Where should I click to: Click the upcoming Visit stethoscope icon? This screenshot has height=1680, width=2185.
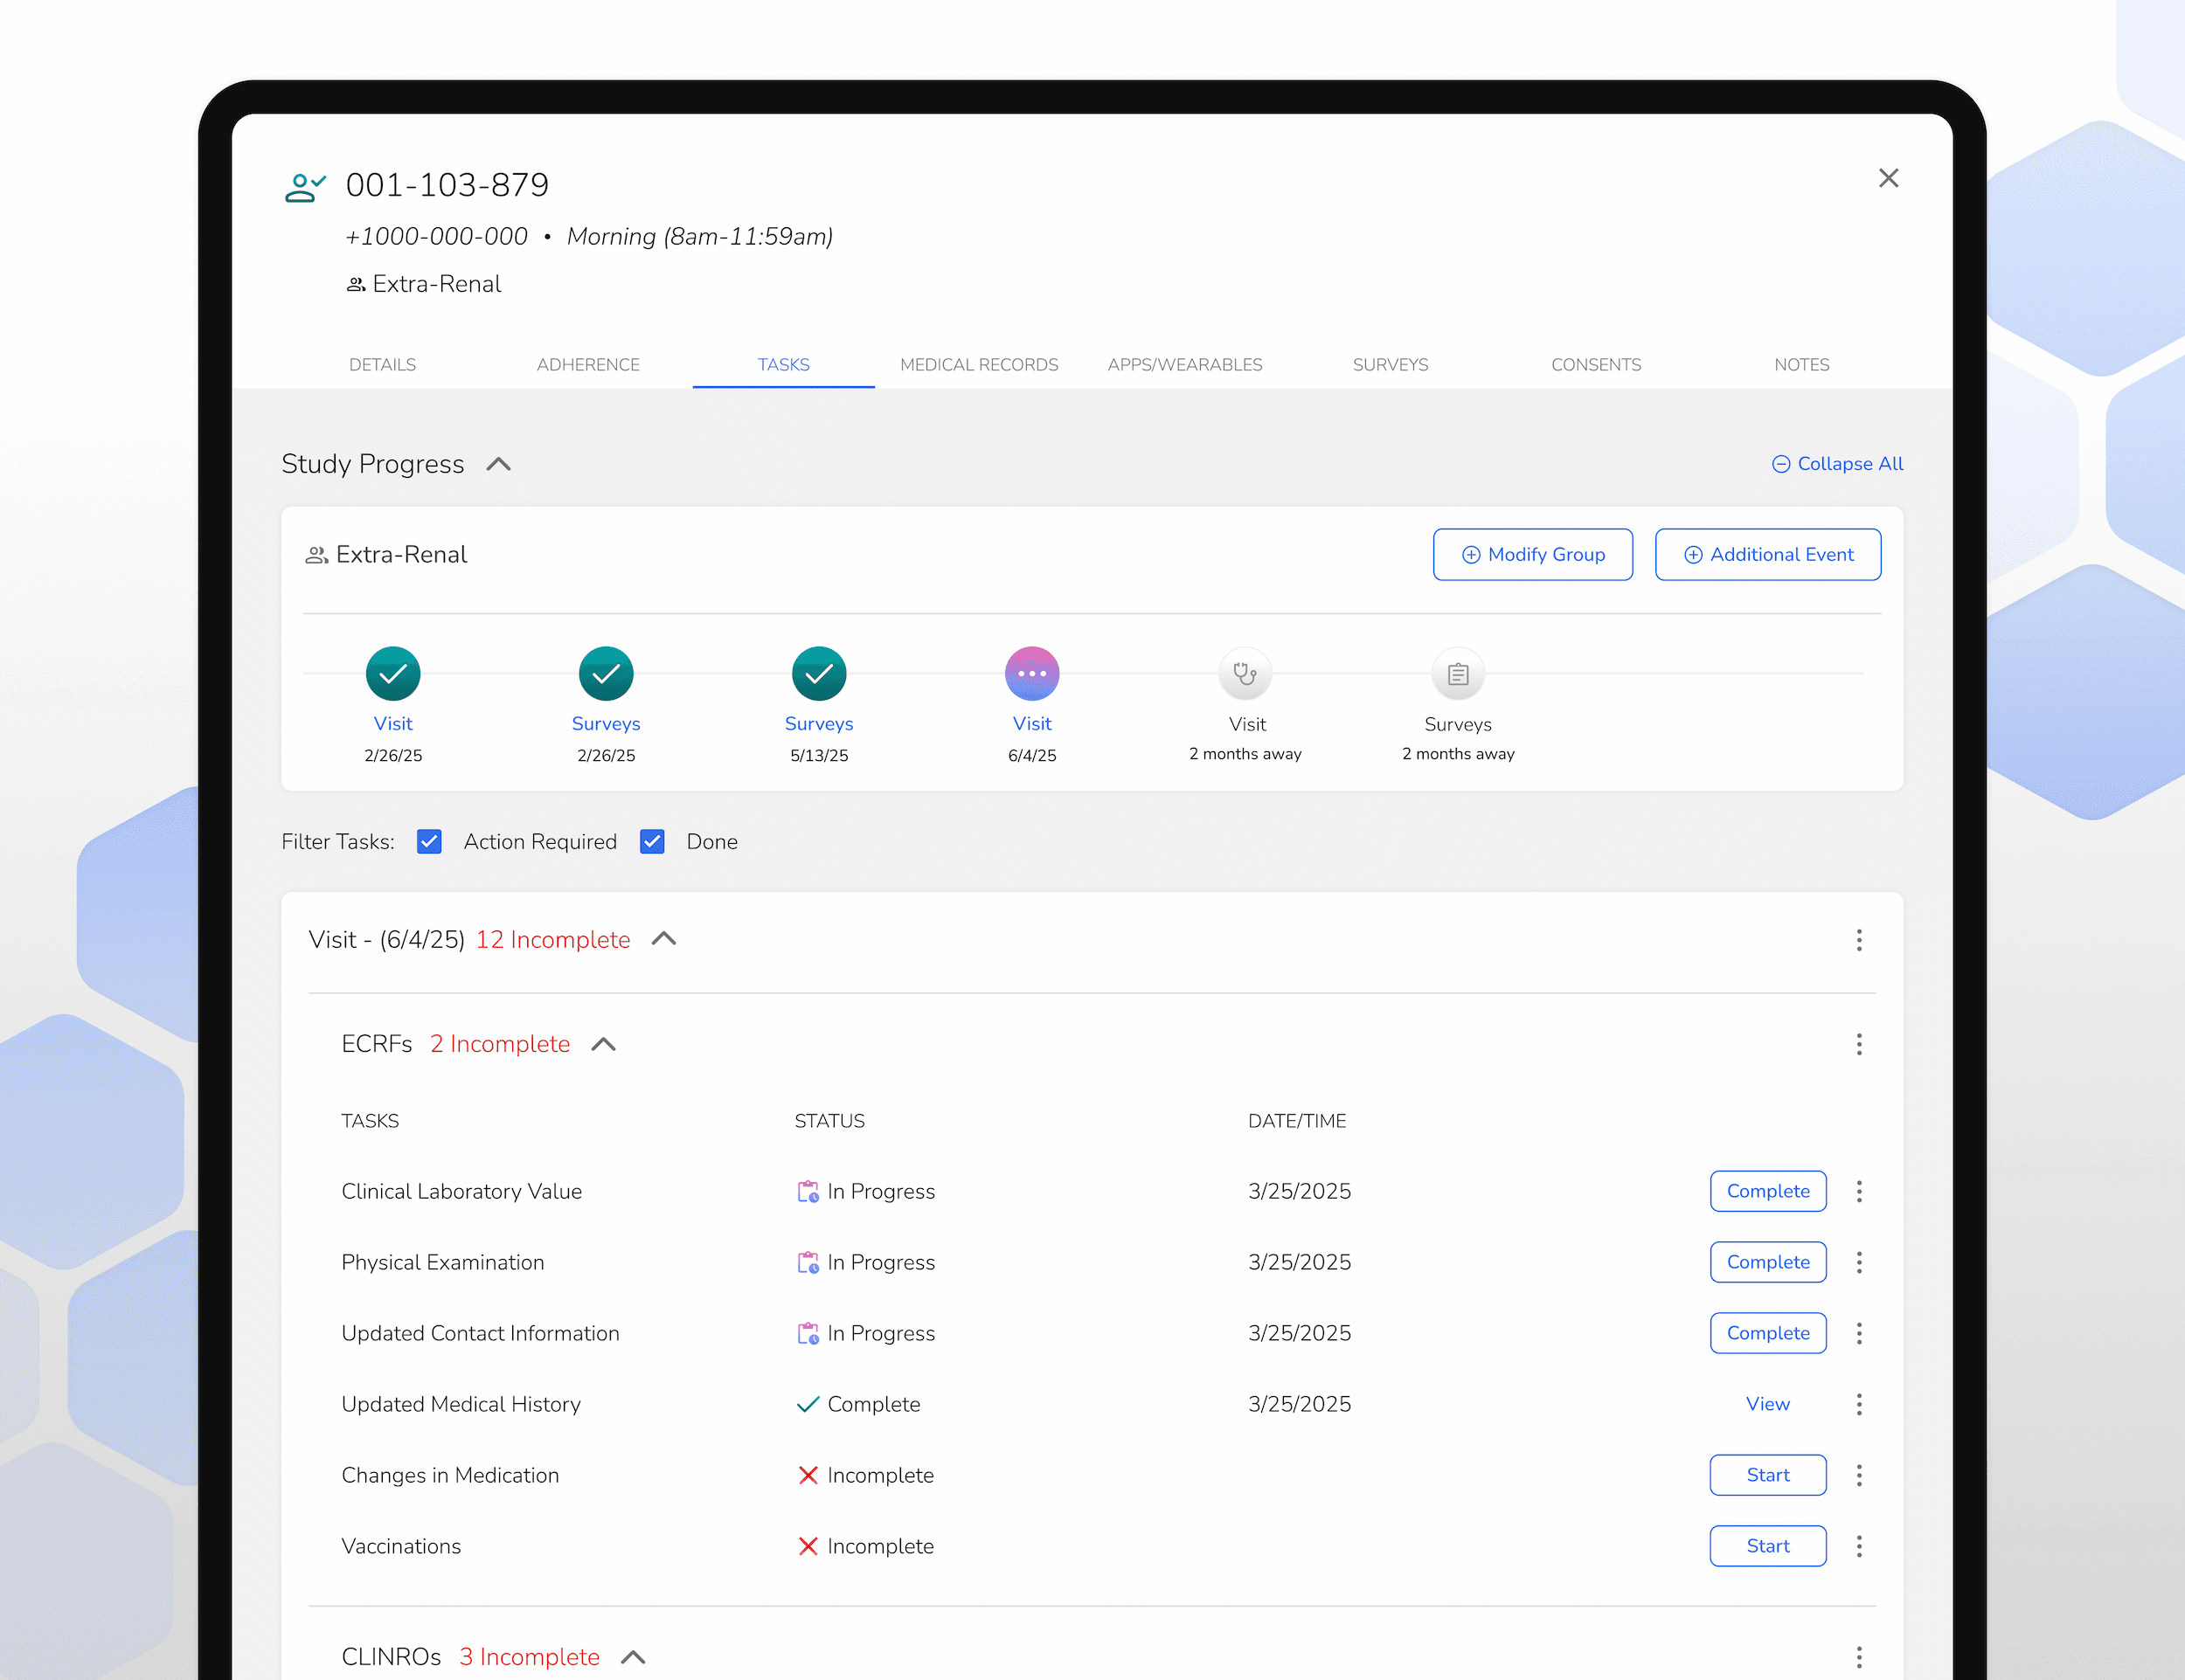click(x=1245, y=673)
